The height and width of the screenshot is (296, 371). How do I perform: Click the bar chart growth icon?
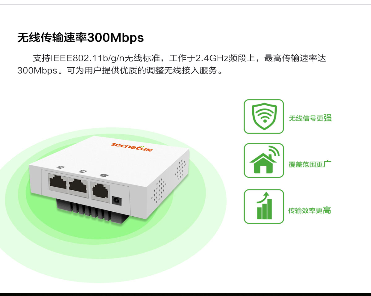(264, 206)
